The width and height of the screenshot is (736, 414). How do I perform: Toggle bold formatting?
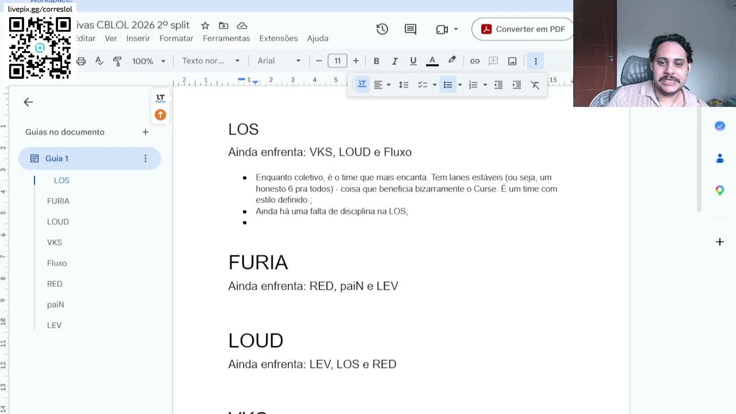click(x=376, y=61)
